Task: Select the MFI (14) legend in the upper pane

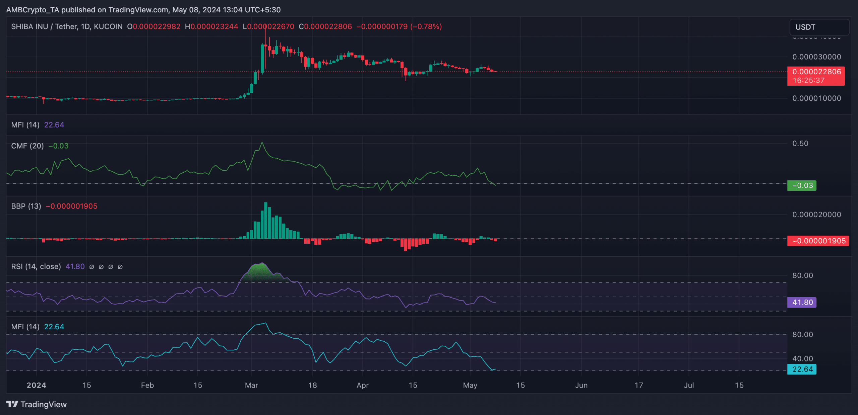Action: [x=25, y=125]
